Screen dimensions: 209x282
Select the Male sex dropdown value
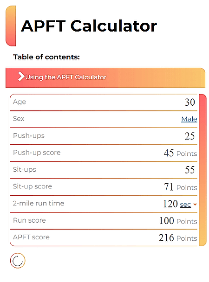coord(189,119)
